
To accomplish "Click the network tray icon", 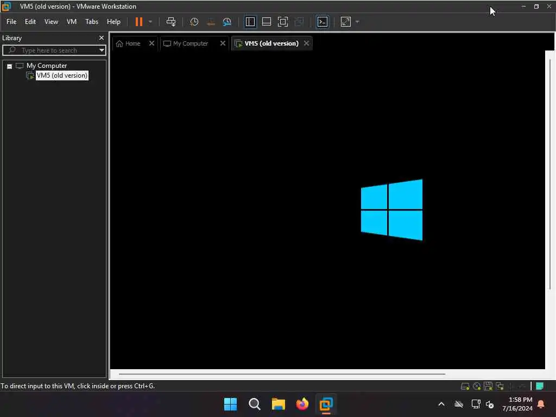I will 476,404.
